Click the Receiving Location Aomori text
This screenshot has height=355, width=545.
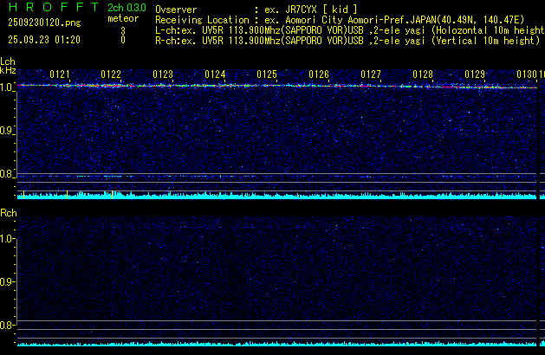(x=347, y=18)
